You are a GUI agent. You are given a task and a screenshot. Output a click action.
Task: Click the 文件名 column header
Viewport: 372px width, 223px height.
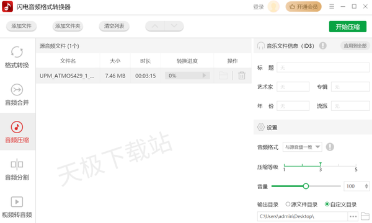click(x=68, y=61)
